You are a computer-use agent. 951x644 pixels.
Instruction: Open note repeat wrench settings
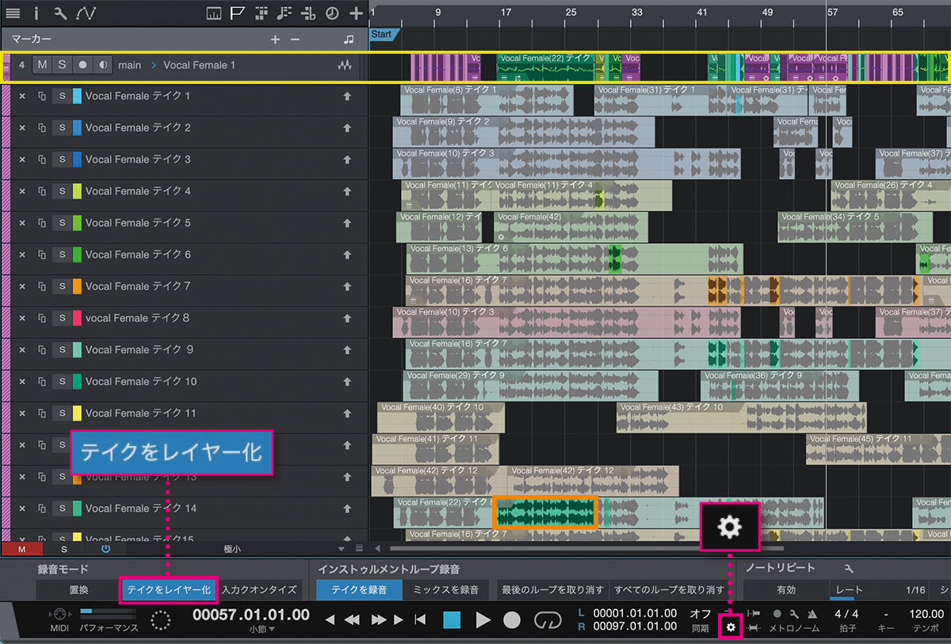(x=850, y=568)
